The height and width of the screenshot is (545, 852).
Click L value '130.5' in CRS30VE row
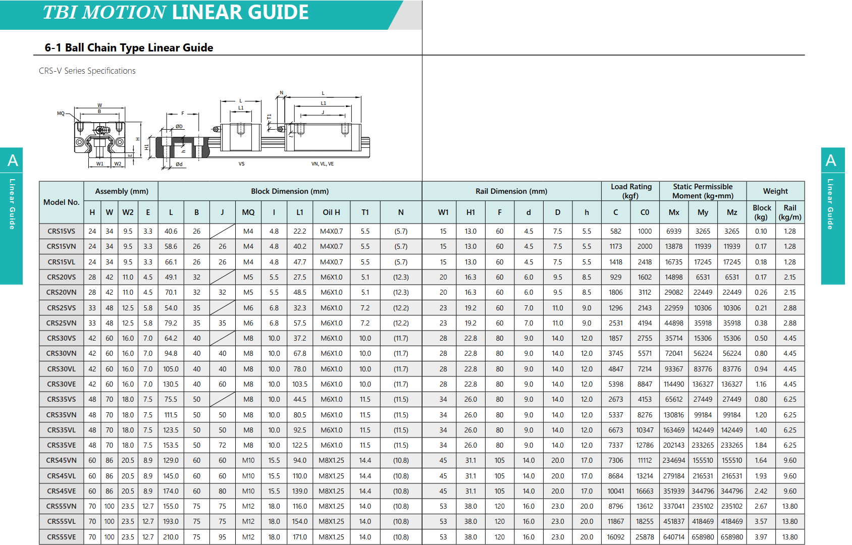click(x=171, y=384)
